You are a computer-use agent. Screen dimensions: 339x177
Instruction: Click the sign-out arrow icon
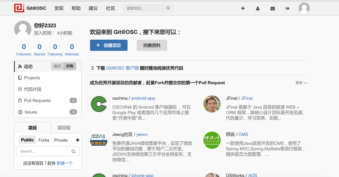[287, 8]
